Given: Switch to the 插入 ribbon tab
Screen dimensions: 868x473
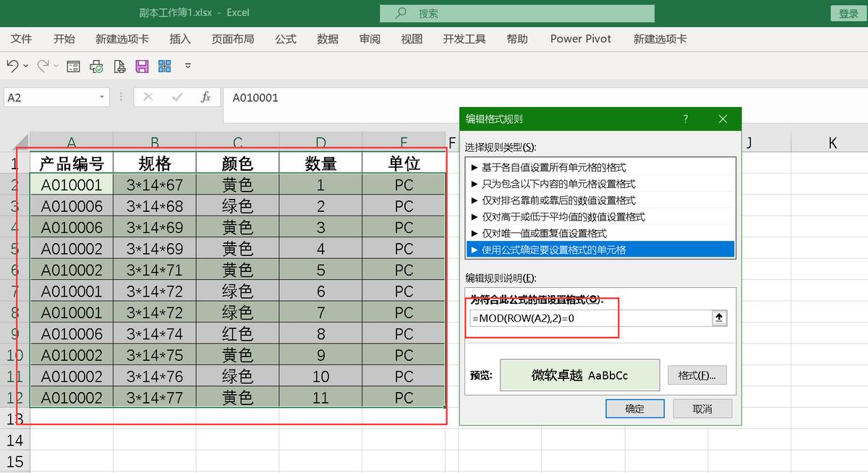Looking at the screenshot, I should tap(180, 39).
